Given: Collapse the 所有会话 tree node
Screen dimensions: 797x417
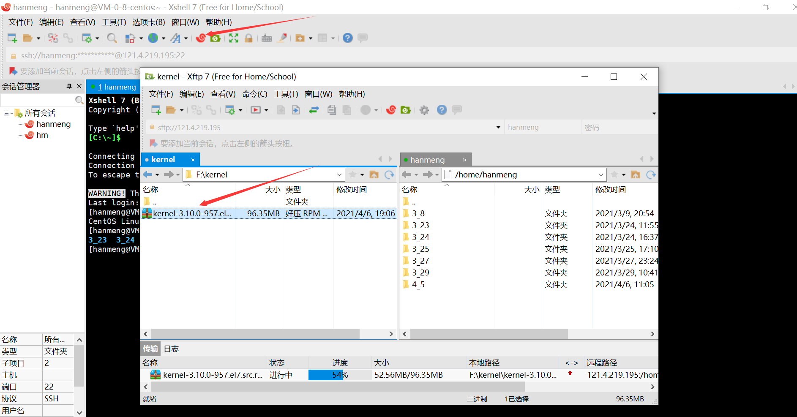Looking at the screenshot, I should [7, 113].
